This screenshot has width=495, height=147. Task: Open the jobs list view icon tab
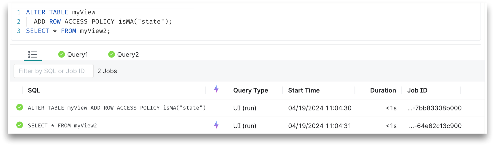click(x=33, y=55)
